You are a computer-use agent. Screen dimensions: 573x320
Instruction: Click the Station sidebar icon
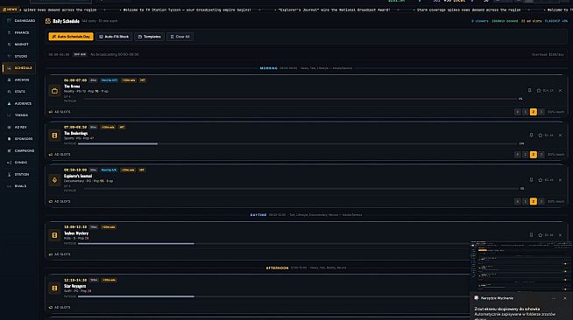9,174
